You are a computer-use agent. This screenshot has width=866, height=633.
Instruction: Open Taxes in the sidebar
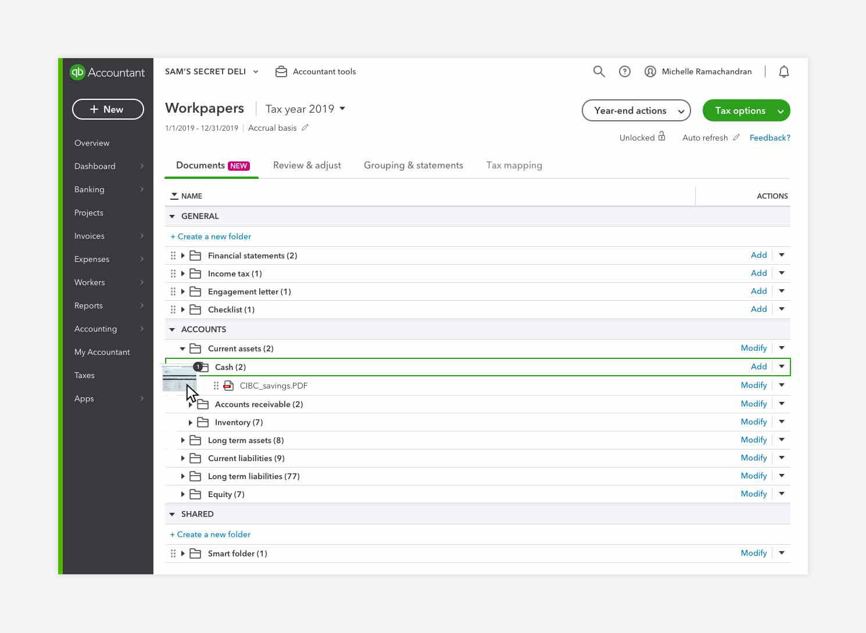[x=84, y=375]
